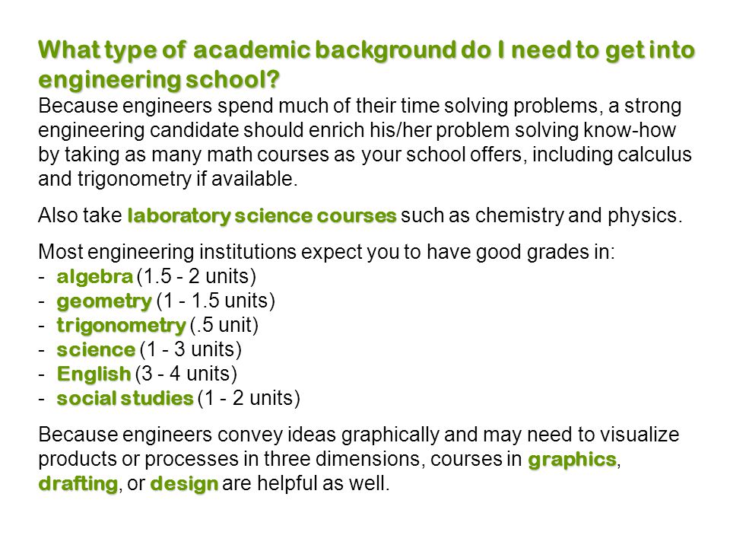The height and width of the screenshot is (548, 730).
Task: Click the '(3 - 4 units)' text after English
Action: (186, 374)
